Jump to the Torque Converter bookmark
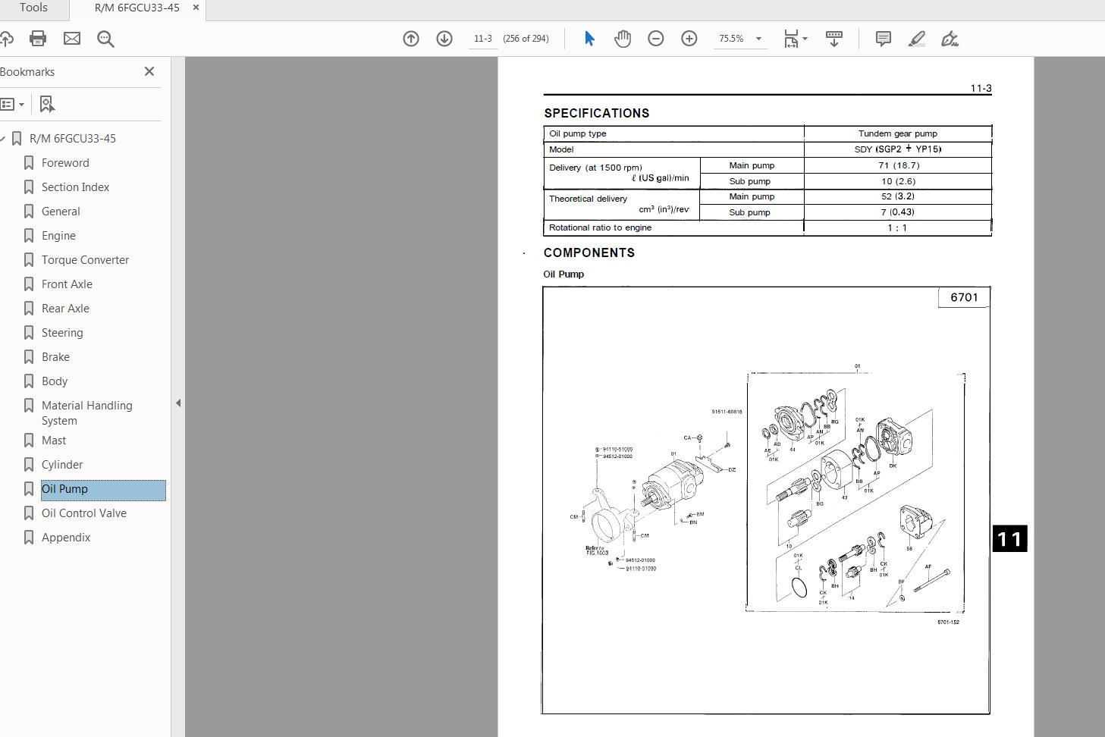 pos(84,259)
